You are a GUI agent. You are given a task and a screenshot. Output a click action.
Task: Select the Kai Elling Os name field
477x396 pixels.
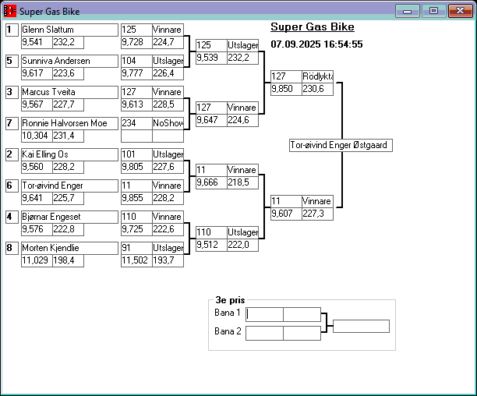69,154
